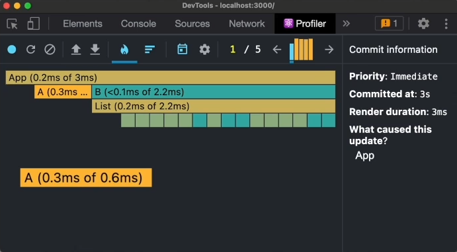Switch to the Console tab

138,24
